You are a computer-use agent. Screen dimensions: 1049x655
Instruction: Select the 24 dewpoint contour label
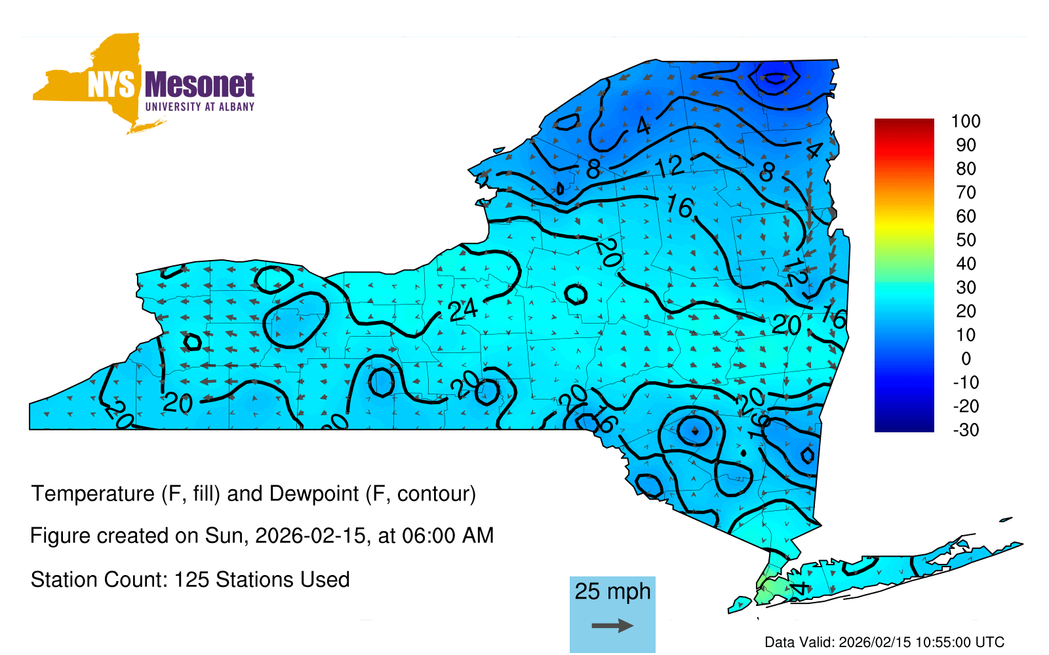463,309
